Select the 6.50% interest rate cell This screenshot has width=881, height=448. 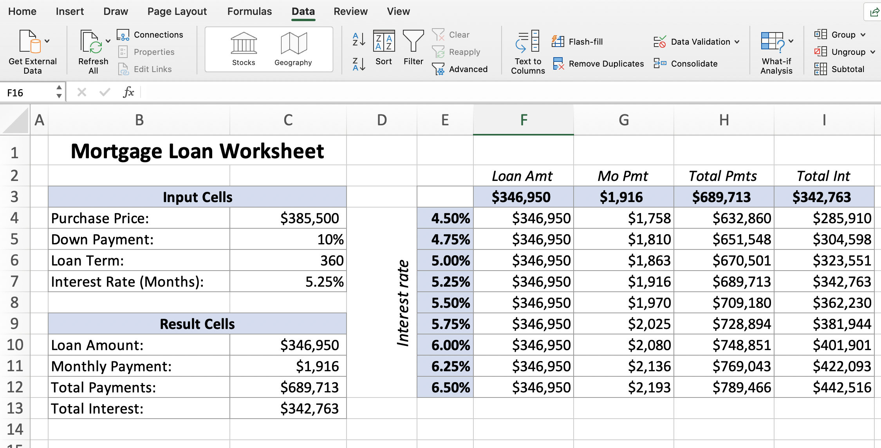tap(445, 387)
